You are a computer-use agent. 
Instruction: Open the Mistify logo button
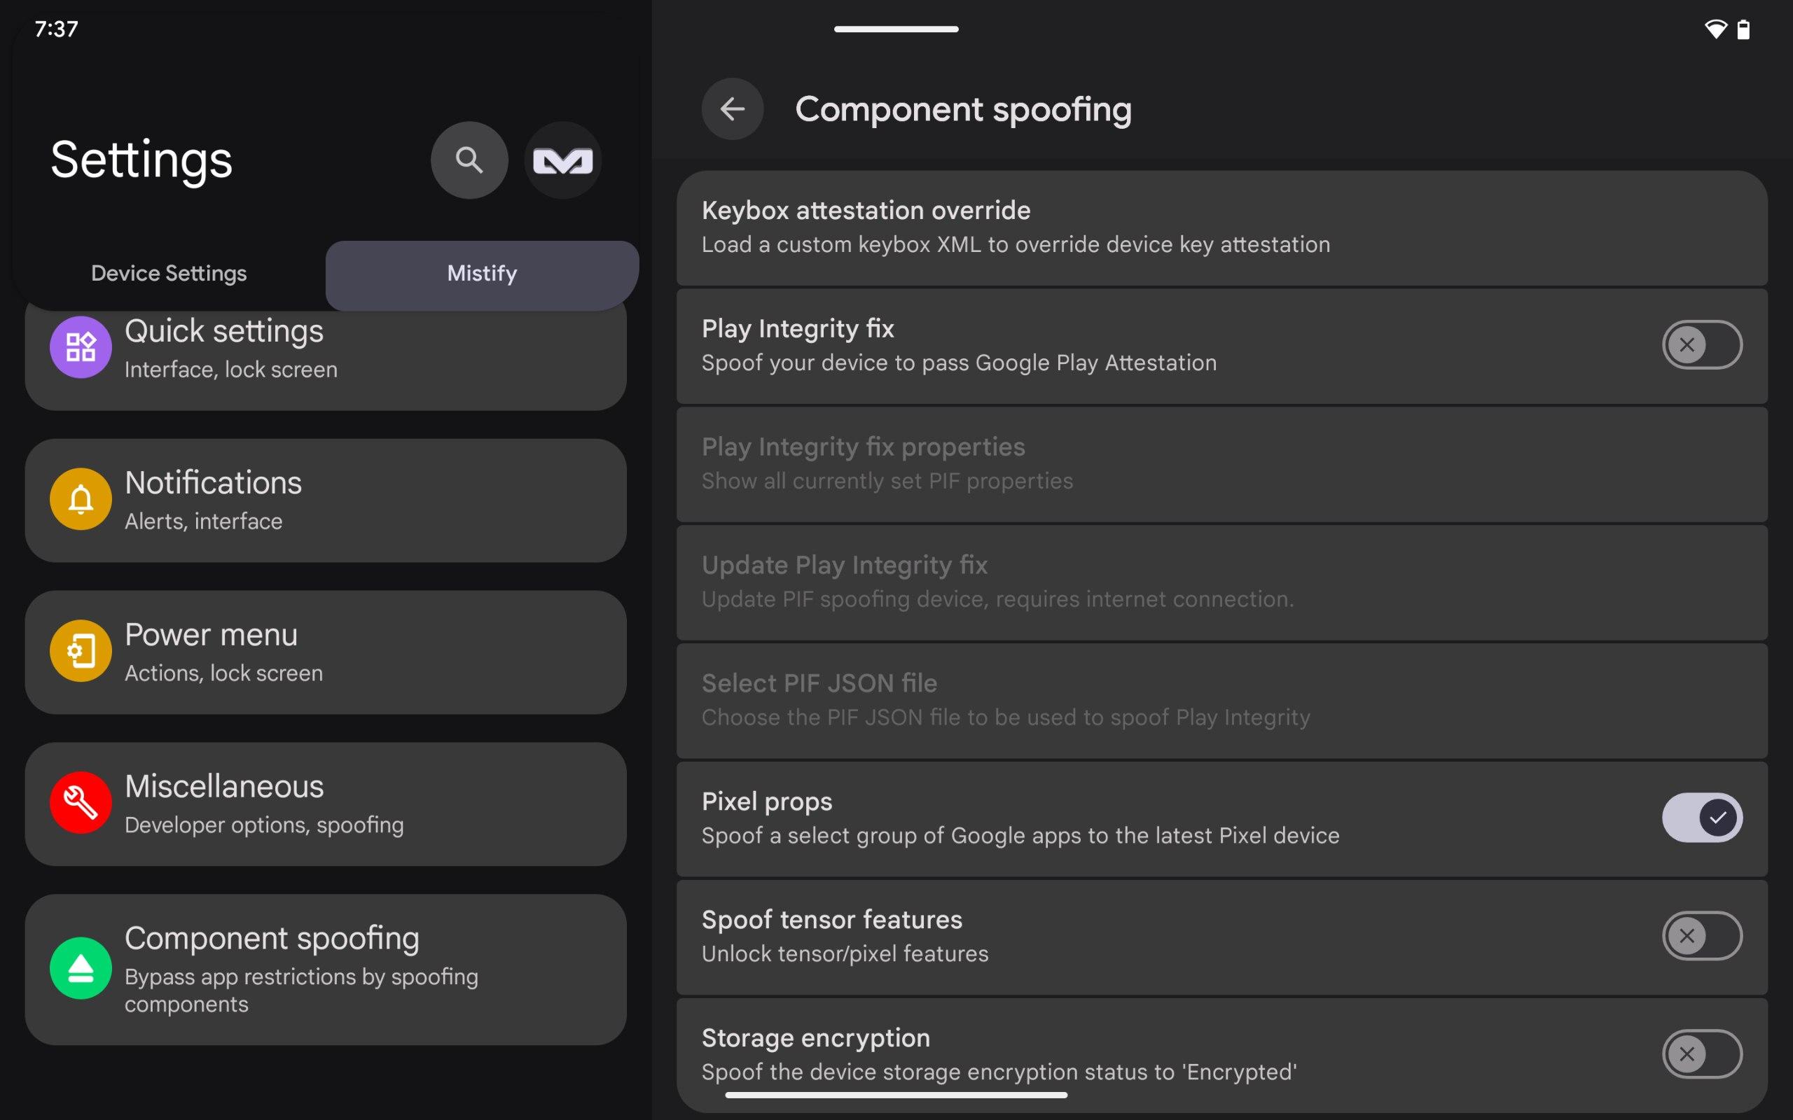[x=562, y=160]
